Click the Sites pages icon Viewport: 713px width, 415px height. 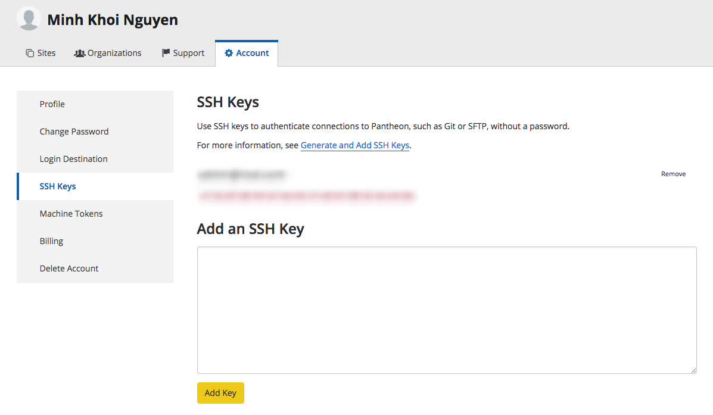[30, 53]
